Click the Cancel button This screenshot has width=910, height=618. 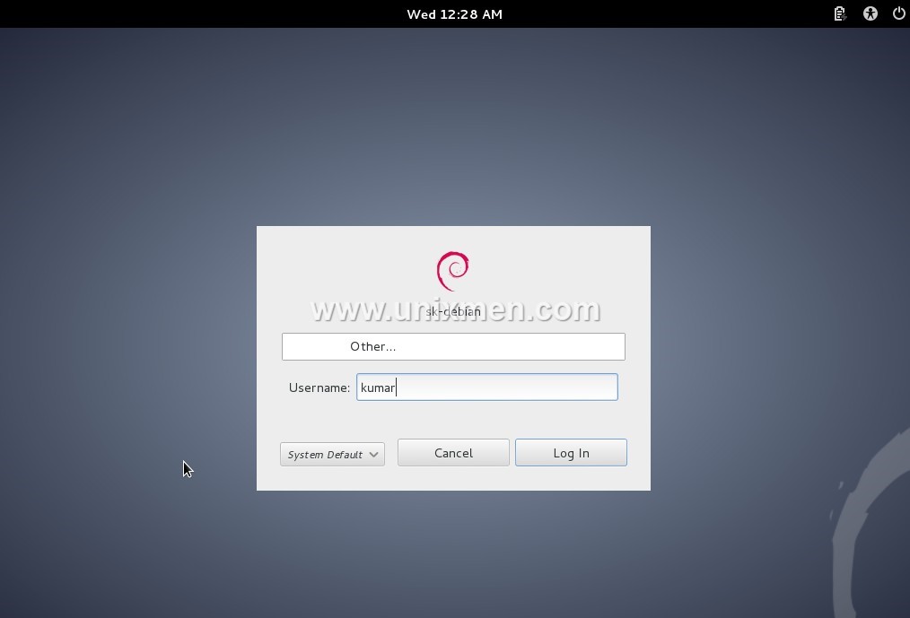click(453, 453)
